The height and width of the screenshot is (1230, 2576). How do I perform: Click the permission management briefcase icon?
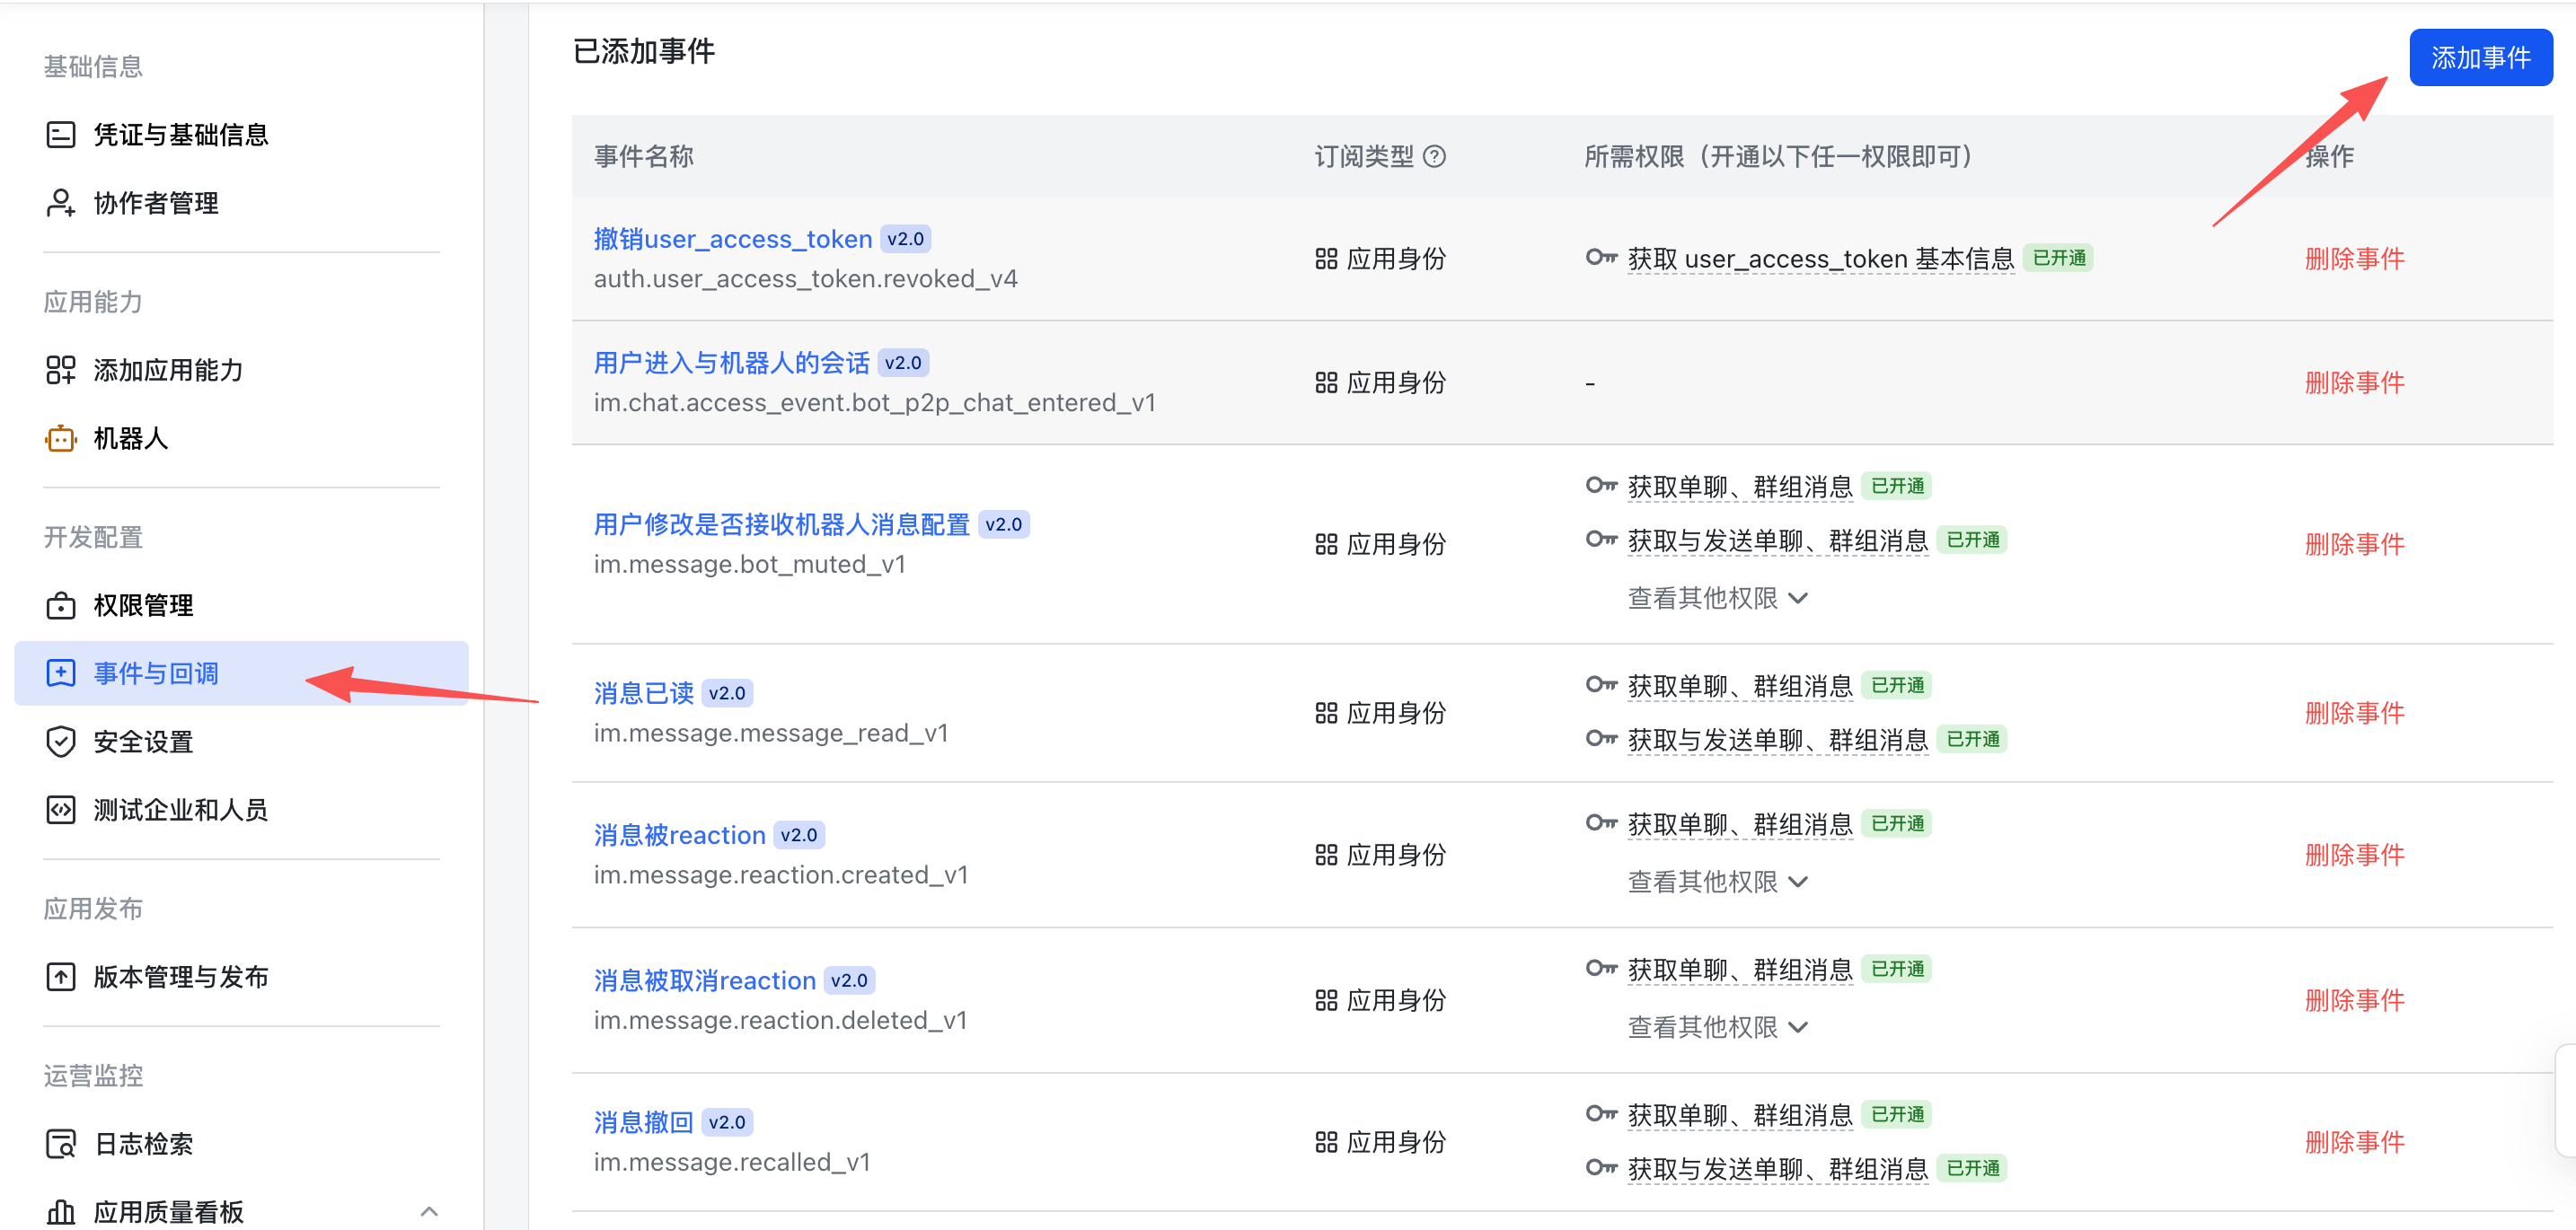pyautogui.click(x=61, y=605)
